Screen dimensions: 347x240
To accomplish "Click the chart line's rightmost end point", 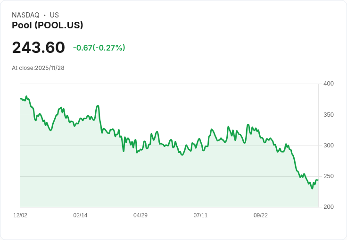I will (318, 180).
